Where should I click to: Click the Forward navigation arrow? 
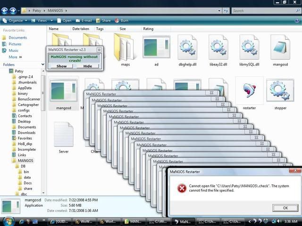[13, 11]
